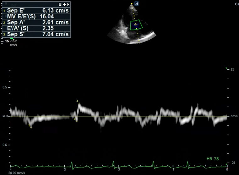Click the -2 second time axis marker
The height and width of the screenshot is (175, 239).
pyautogui.click(x=118, y=170)
